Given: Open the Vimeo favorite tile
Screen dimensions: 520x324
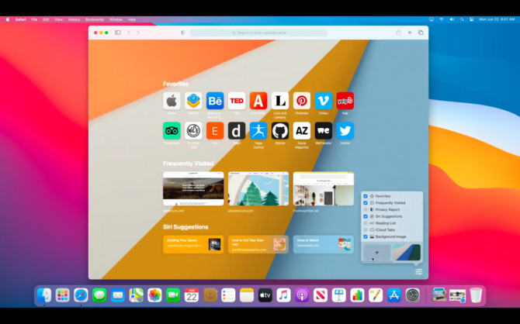Looking at the screenshot, I should (324, 101).
